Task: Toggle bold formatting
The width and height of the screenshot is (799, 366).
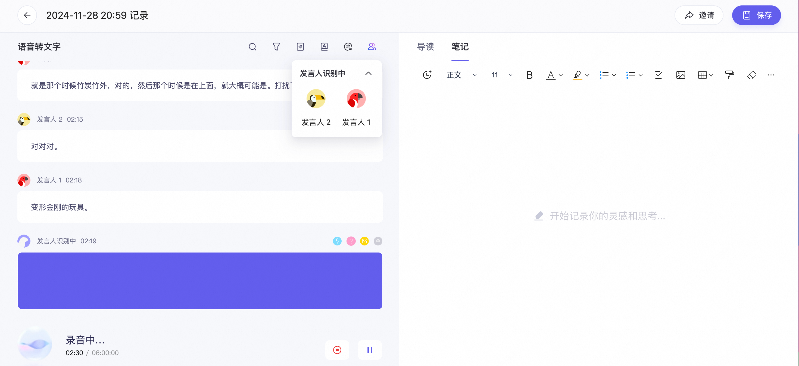Action: click(x=529, y=75)
